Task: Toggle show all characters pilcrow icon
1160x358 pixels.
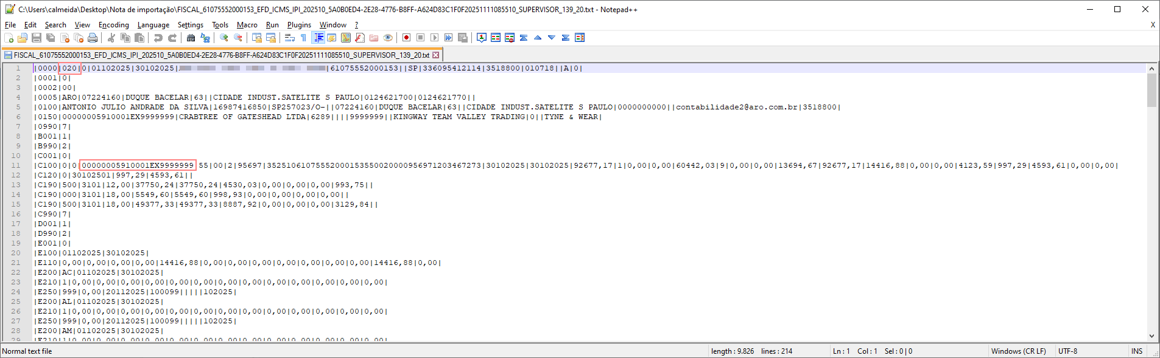Action: pyautogui.click(x=303, y=38)
